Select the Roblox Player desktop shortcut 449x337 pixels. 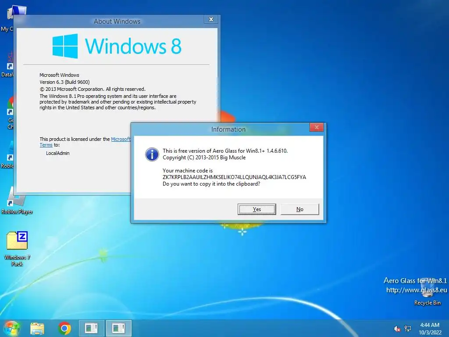pos(17,200)
